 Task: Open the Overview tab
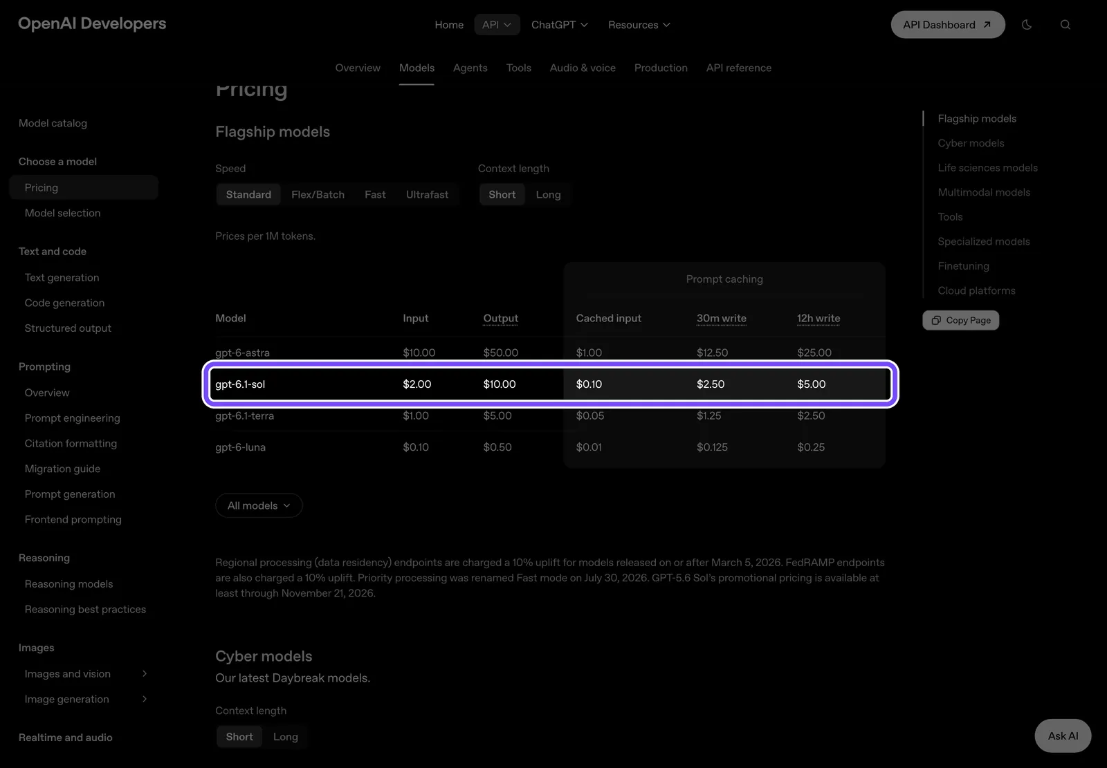358,68
